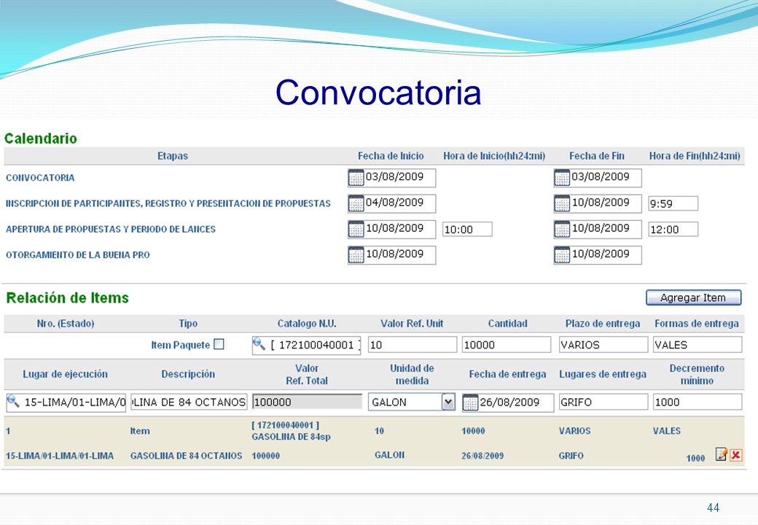The height and width of the screenshot is (525, 758).
Task: Click Relación de Items heading
Action: pos(67,297)
